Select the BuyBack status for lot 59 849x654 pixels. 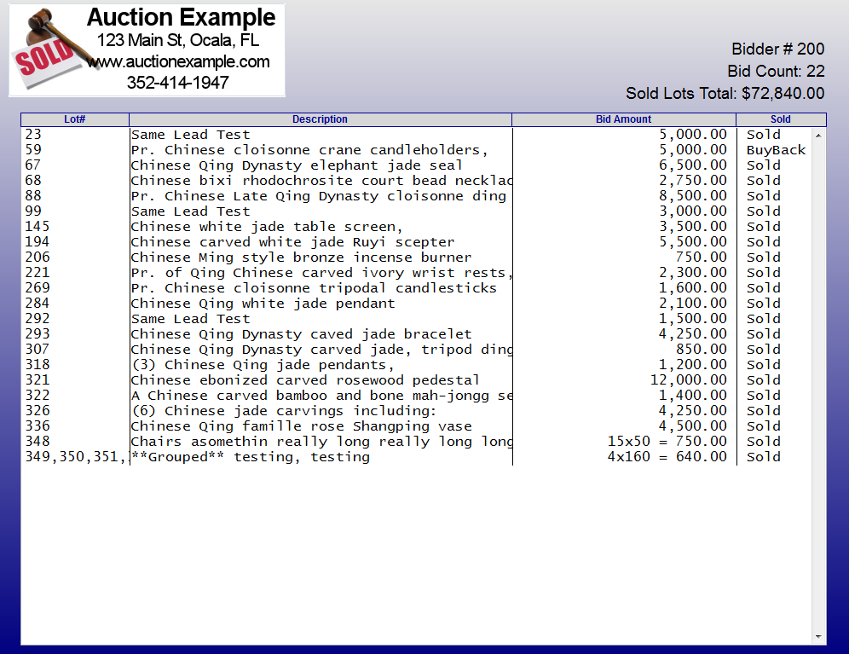pyautogui.click(x=776, y=150)
